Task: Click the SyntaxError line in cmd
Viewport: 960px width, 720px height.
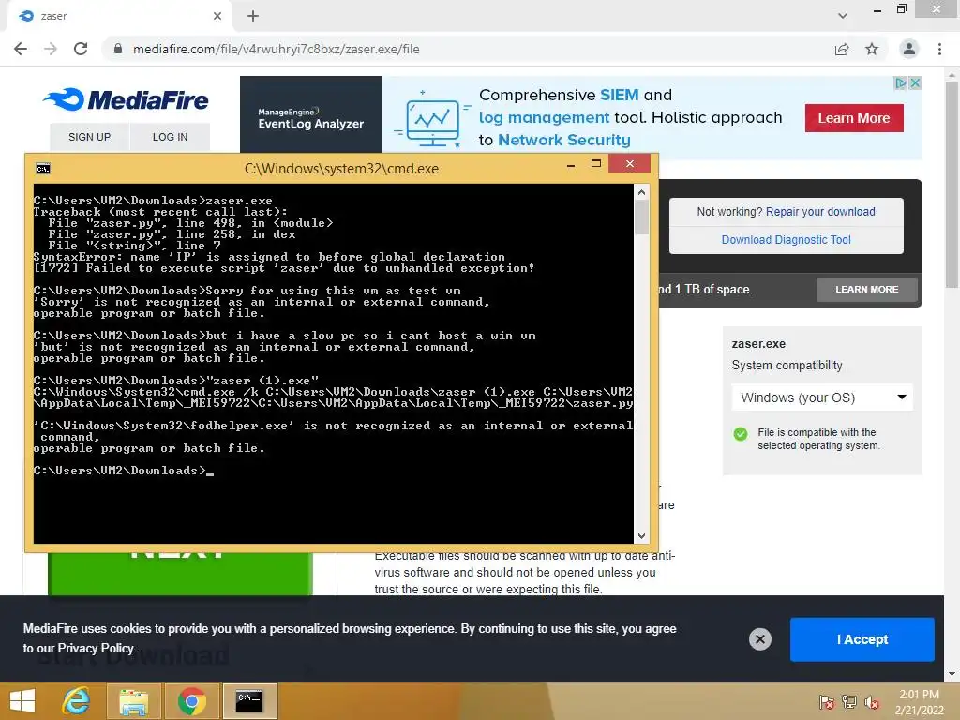Action: click(269, 257)
